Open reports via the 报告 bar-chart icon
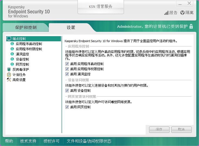The width and height of the screenshot is (199, 146). (x=166, y=13)
